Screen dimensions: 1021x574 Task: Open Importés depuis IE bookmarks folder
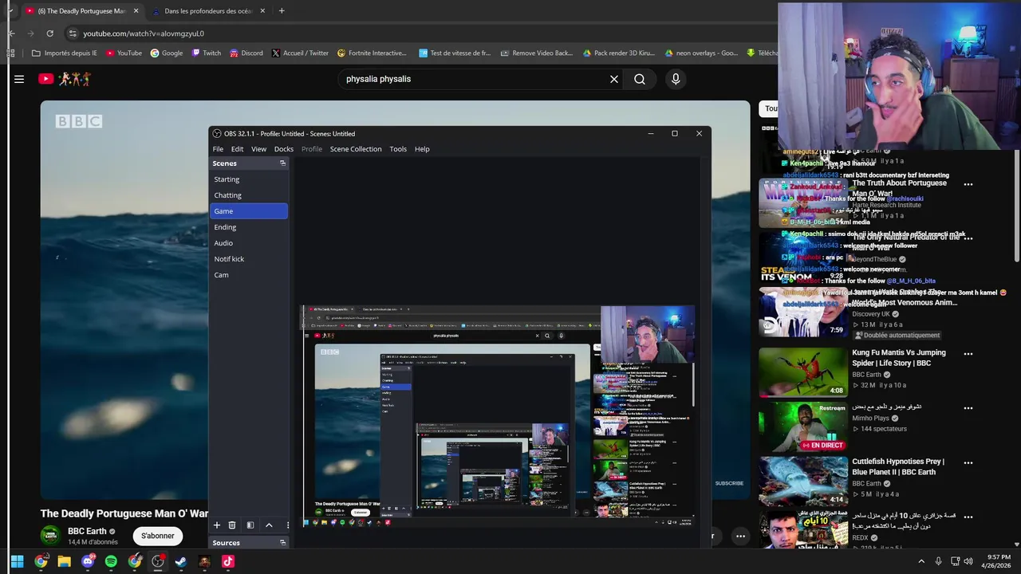tap(64, 53)
